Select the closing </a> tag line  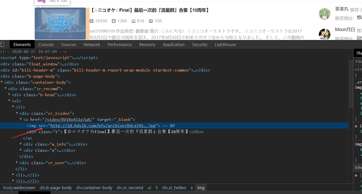pos(28,138)
